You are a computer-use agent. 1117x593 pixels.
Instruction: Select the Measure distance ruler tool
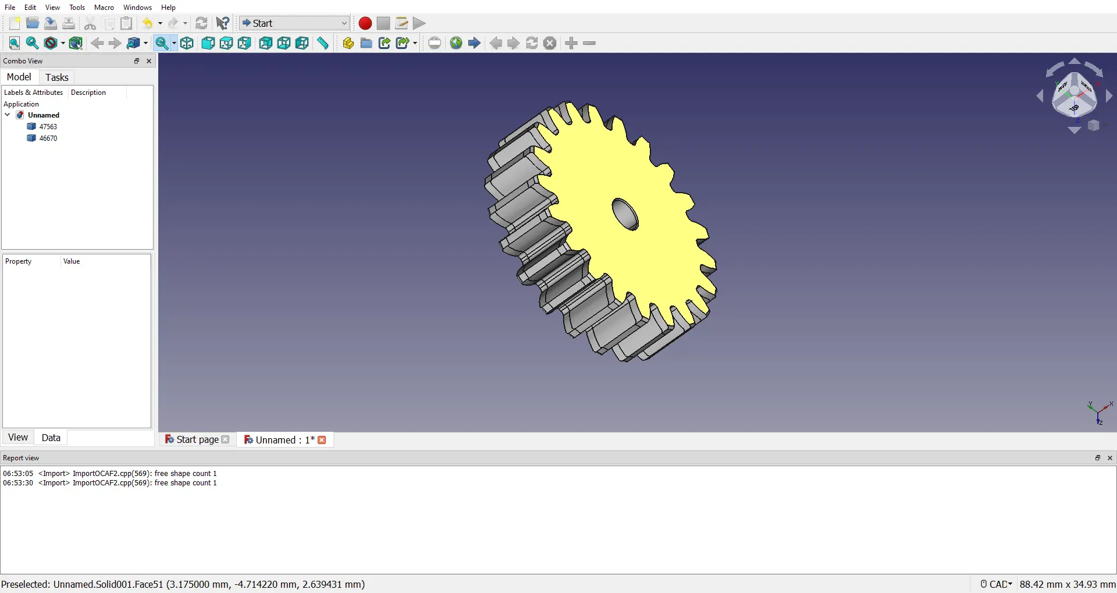(323, 43)
